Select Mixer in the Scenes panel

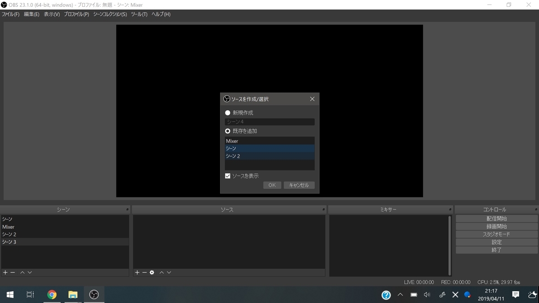[65, 227]
